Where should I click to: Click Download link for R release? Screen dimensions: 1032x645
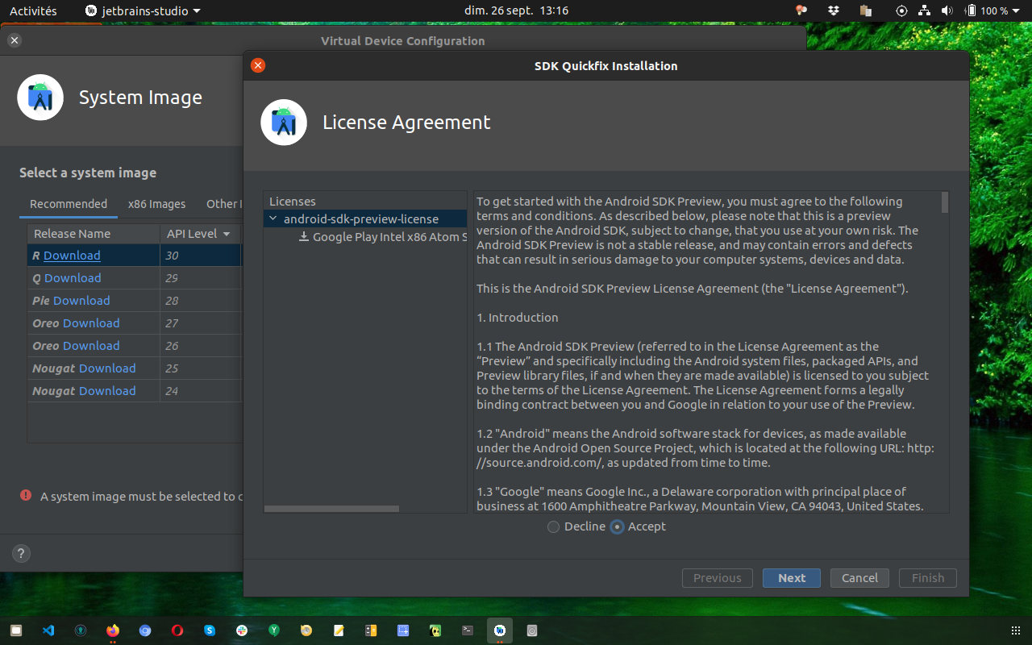72,256
